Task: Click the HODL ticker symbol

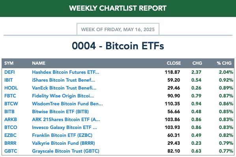Action: 11,88
